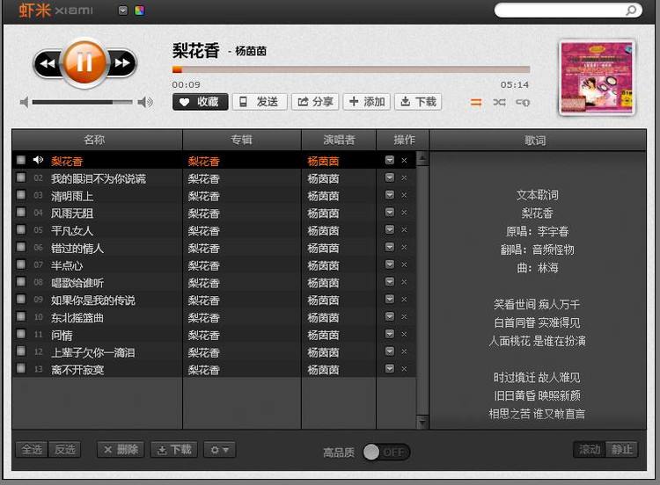Click the 歌词 panel header
Viewport: 660px width, 485px height.
click(x=538, y=141)
